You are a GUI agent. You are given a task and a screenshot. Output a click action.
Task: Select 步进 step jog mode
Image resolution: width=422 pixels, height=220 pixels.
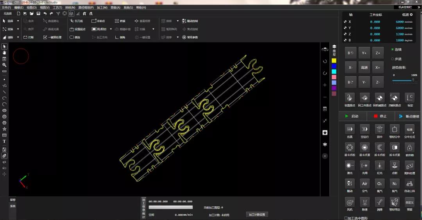pyautogui.click(x=393, y=59)
